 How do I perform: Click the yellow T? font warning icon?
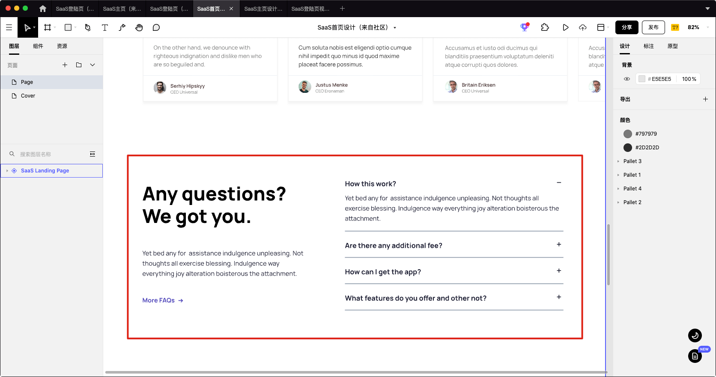click(x=675, y=27)
